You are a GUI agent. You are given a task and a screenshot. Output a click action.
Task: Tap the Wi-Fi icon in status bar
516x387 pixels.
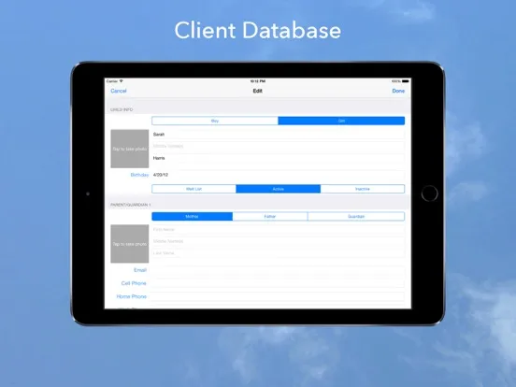122,81
